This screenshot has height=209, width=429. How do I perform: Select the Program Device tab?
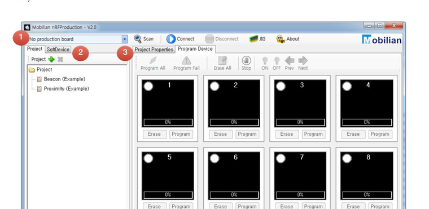[x=195, y=49]
